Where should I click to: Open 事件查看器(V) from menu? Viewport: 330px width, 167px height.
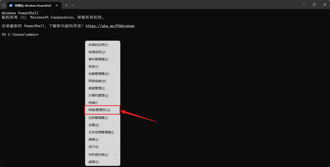[x=98, y=59]
